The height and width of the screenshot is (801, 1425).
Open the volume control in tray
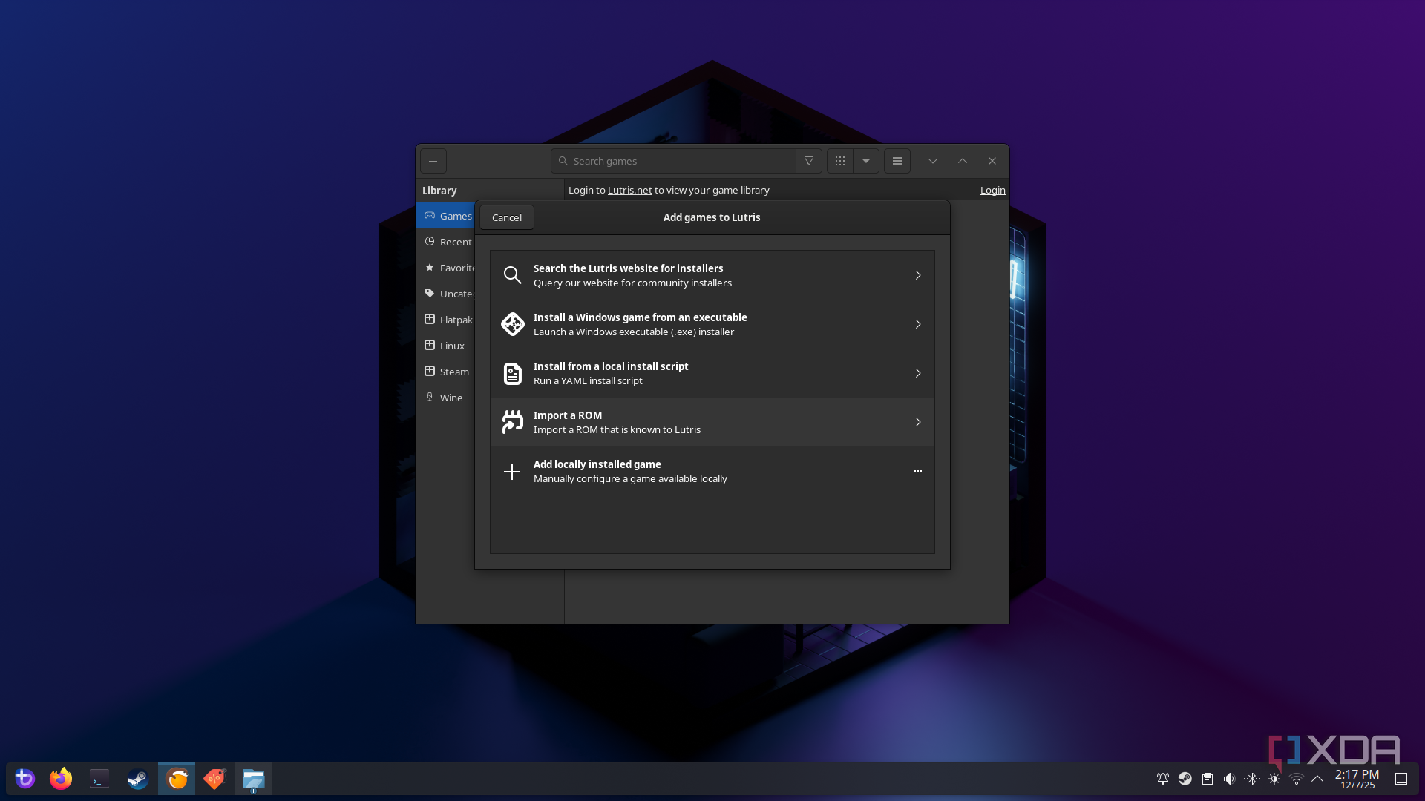(1230, 779)
